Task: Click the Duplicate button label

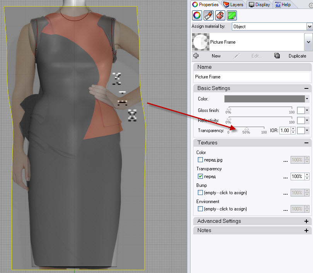Action: coord(297,56)
